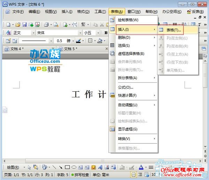Toggle 虚框选择表格(B) option
The width and height of the screenshot is (209, 180).
point(131,53)
